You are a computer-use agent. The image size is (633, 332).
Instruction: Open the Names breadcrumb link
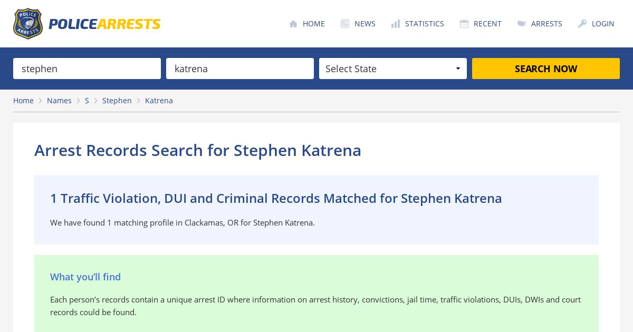59,101
